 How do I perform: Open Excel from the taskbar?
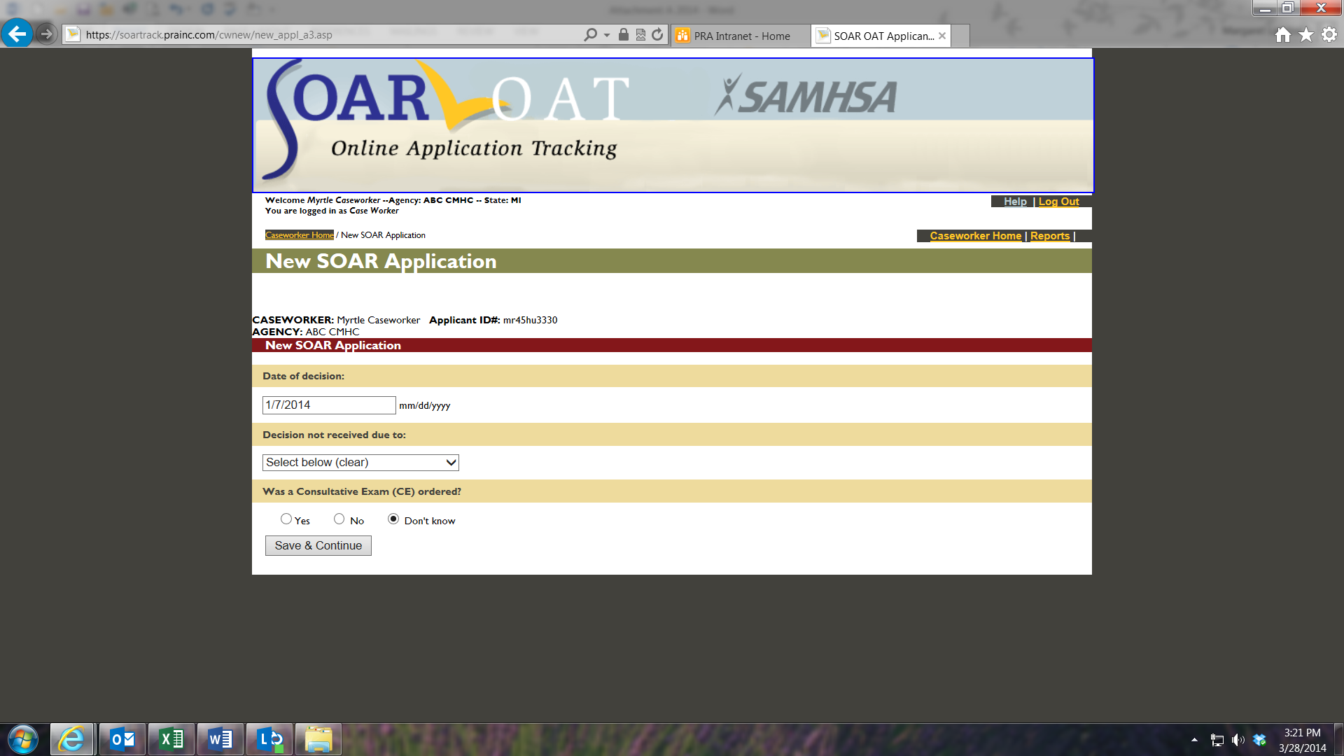click(x=171, y=739)
